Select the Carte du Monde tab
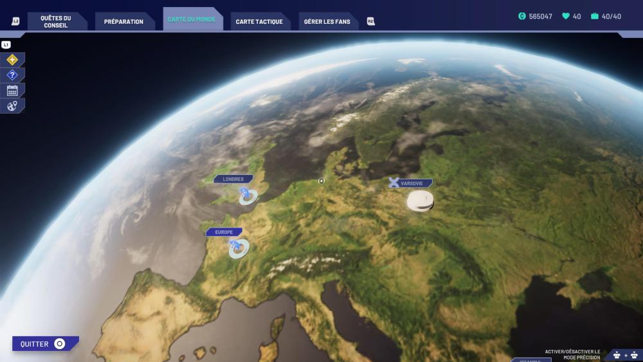643x362 pixels. (192, 19)
